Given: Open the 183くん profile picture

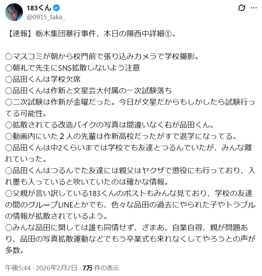Looking at the screenshot, I should coord(14,12).
